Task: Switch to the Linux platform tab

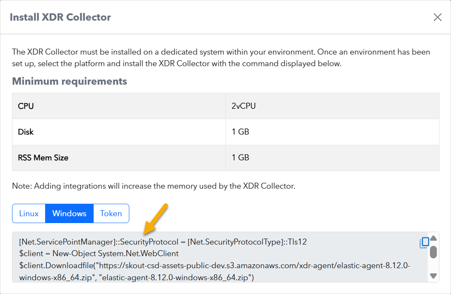Action: [x=29, y=214]
